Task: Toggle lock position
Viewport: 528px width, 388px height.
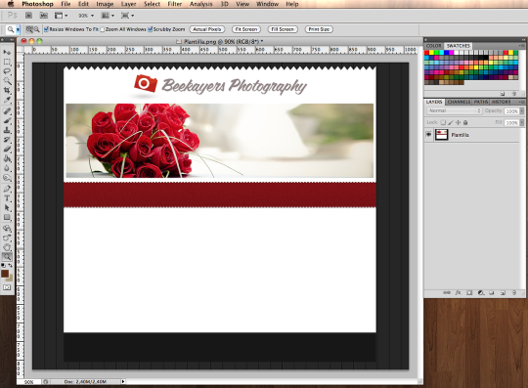Action: [458, 122]
